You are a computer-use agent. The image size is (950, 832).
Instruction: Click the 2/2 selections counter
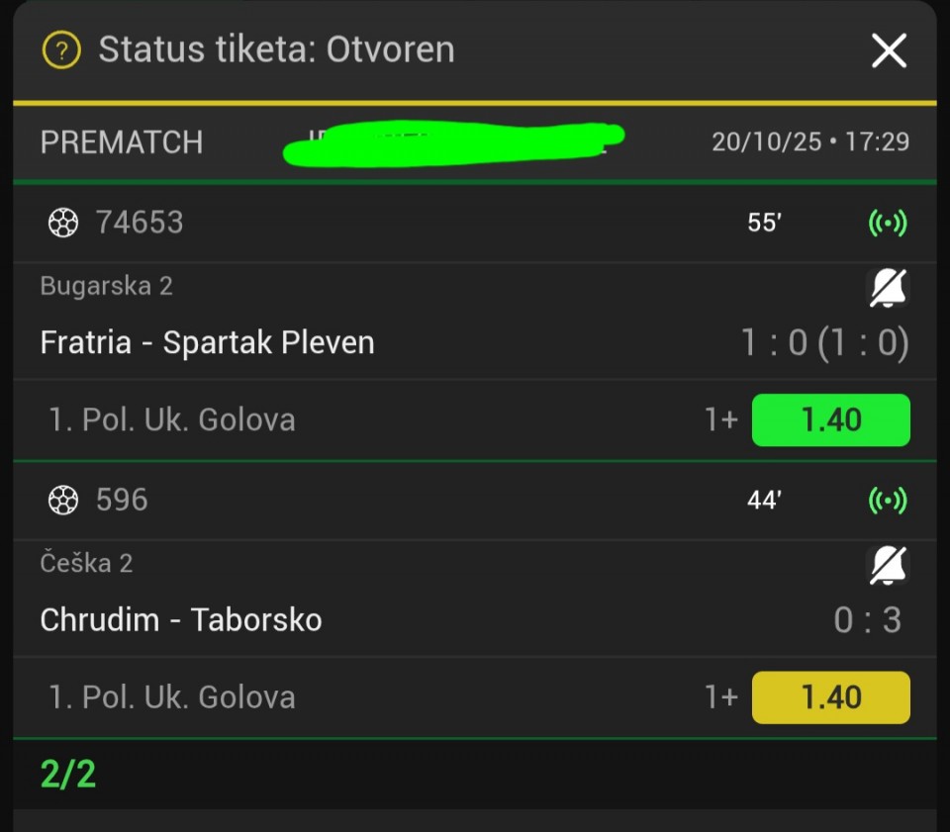point(68,775)
